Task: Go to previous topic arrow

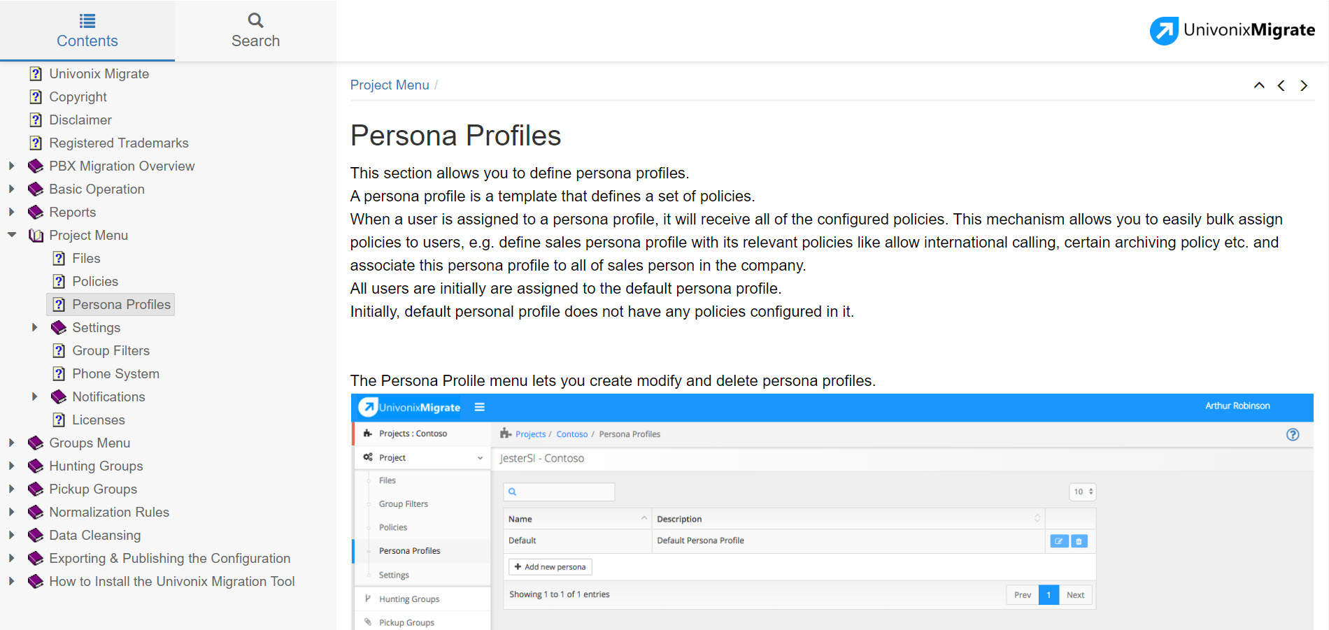Action: point(1281,85)
